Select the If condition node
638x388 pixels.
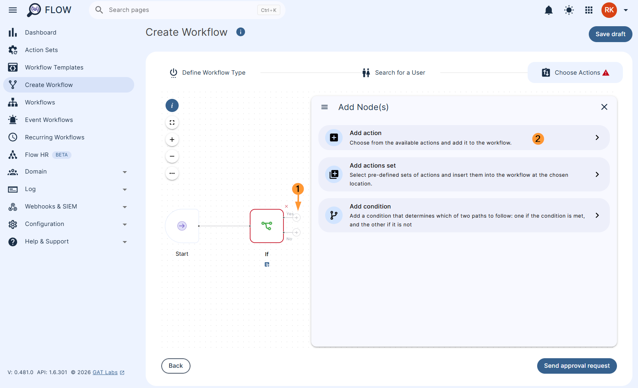267,226
